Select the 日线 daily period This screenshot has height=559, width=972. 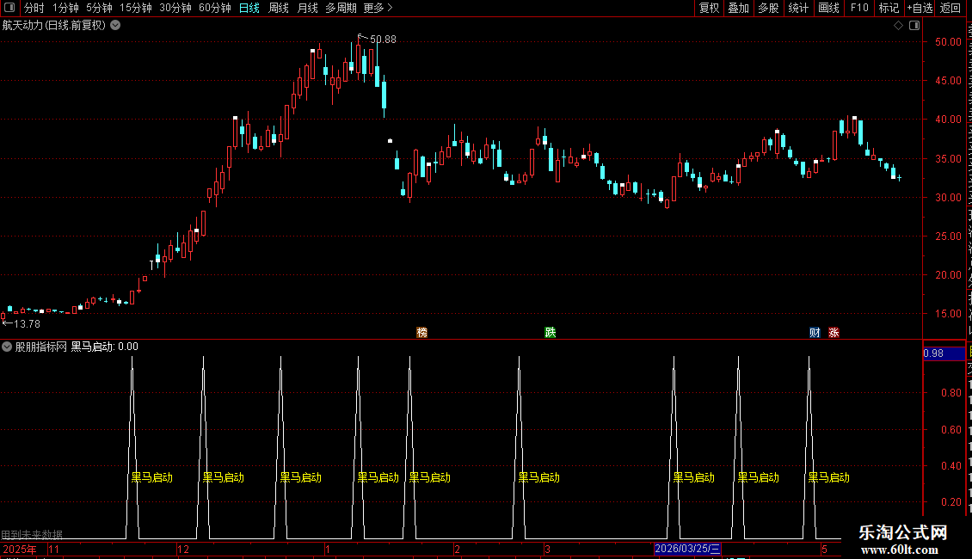pyautogui.click(x=249, y=8)
